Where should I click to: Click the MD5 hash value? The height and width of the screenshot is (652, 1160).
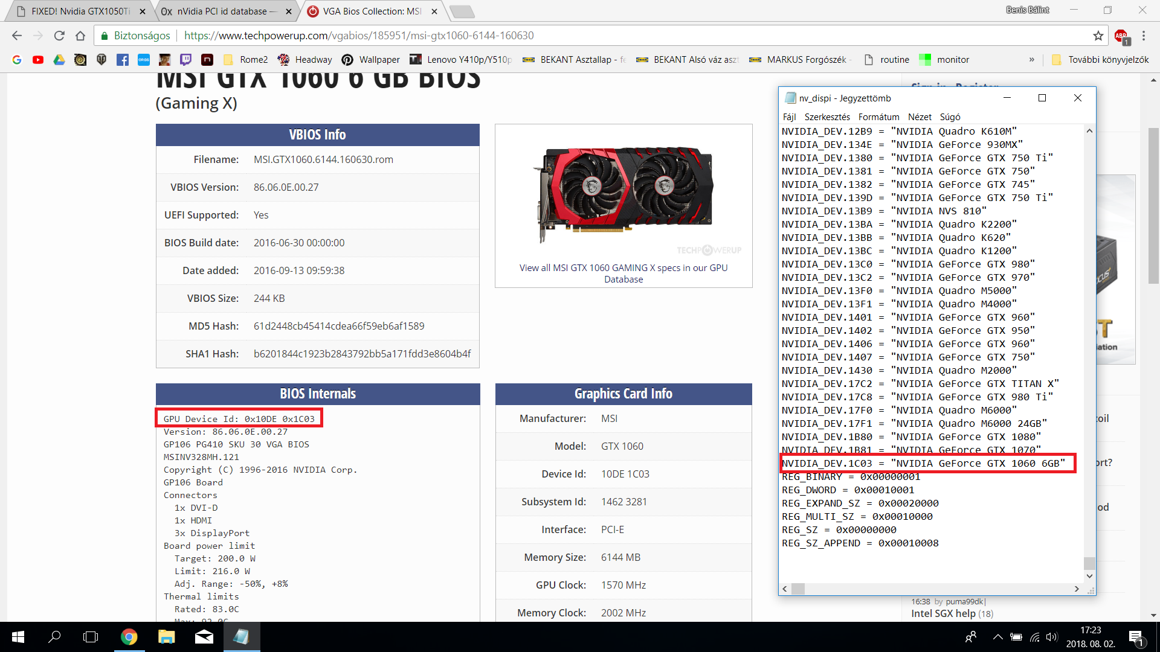339,326
